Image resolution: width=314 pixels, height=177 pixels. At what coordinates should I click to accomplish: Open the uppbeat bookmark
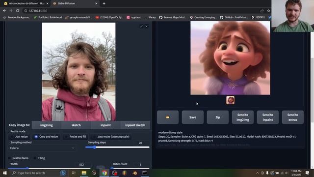[x=133, y=18]
